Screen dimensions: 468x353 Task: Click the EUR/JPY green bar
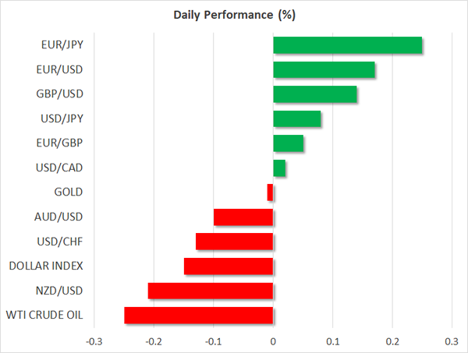coord(347,45)
